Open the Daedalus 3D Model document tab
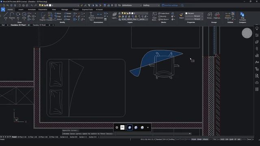 pyautogui.click(x=39, y=25)
